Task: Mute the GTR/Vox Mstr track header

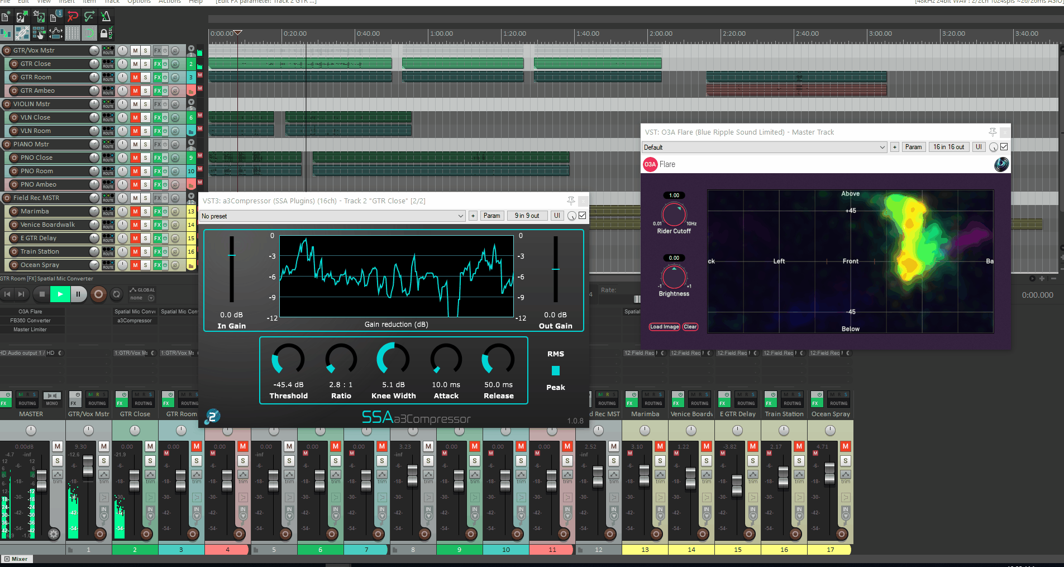Action: click(135, 50)
